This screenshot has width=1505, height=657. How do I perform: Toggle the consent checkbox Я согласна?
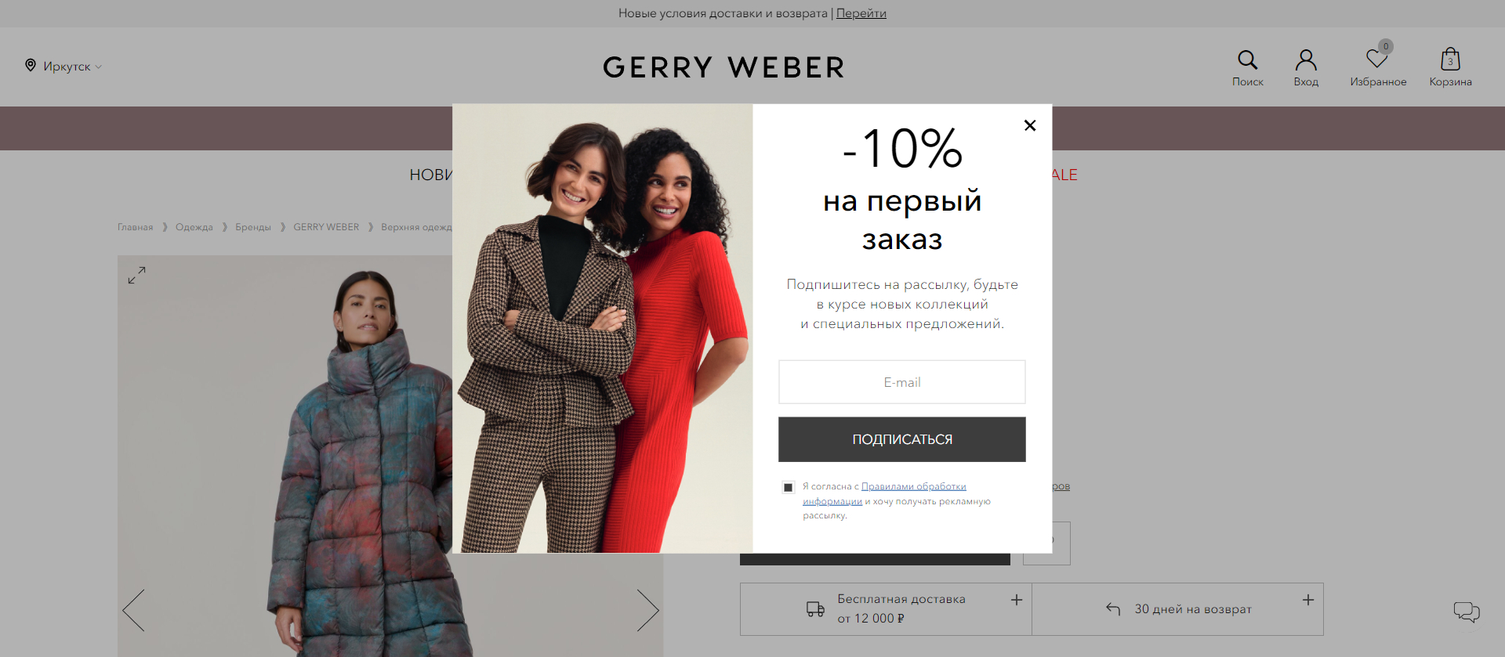[x=788, y=487]
